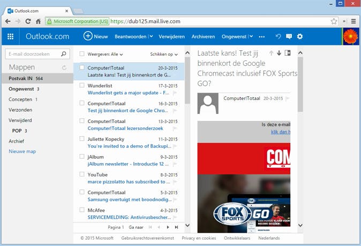Click the browser forward arrow
Image resolution: width=361 pixels, height=246 pixels.
pyautogui.click(x=18, y=21)
